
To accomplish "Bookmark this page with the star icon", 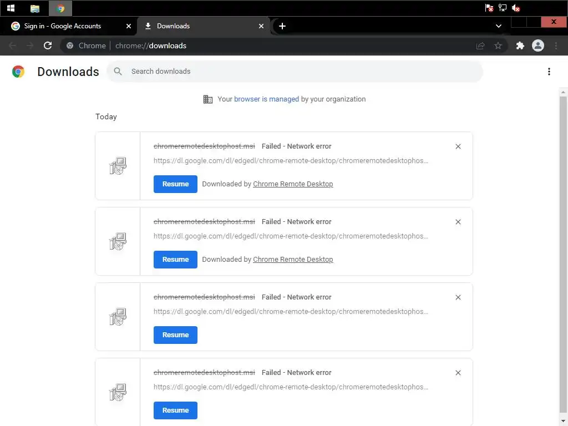I will pos(498,45).
